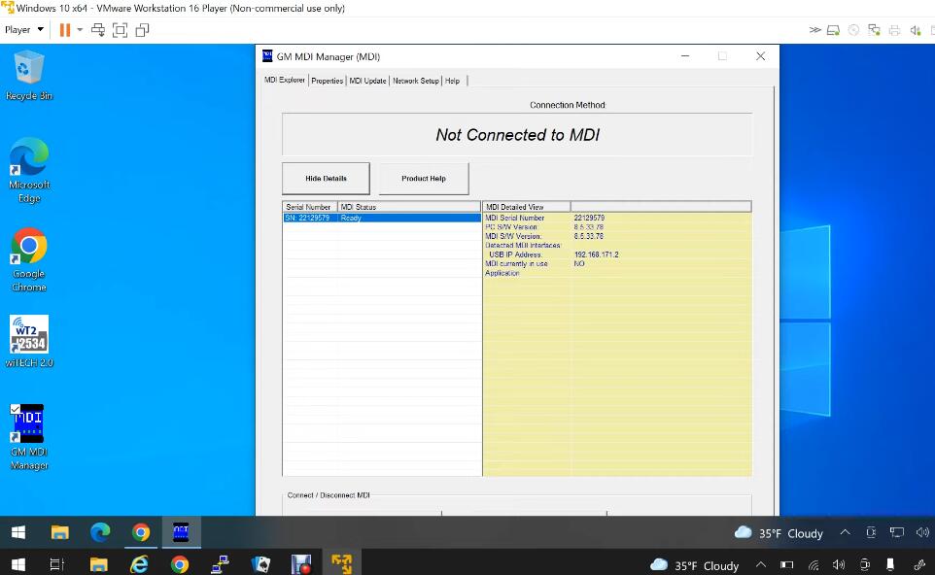Click VMware Unity mode icon
The width and height of the screenshot is (935, 575).
click(x=142, y=30)
